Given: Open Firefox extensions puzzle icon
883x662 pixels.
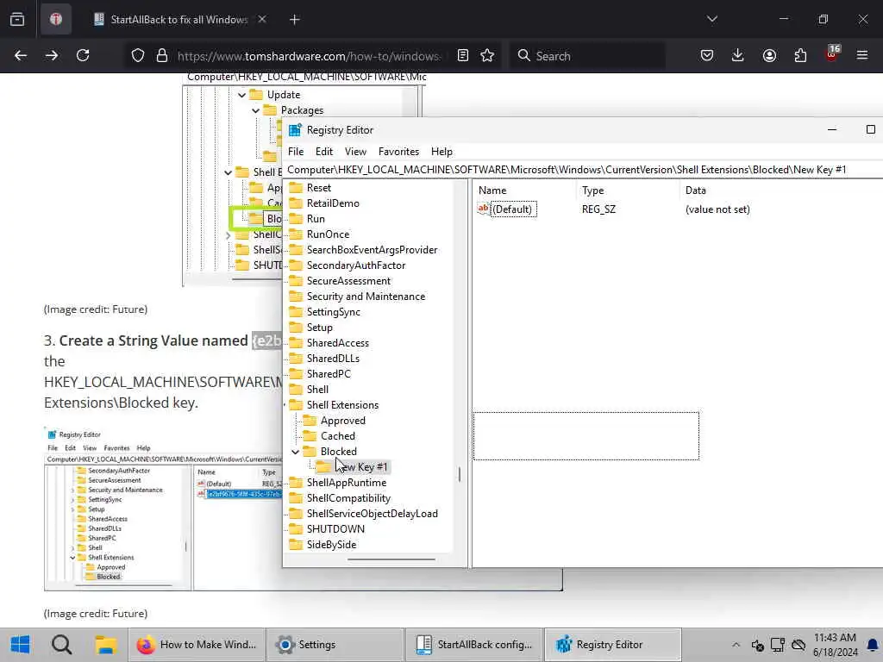Looking at the screenshot, I should click(x=800, y=55).
